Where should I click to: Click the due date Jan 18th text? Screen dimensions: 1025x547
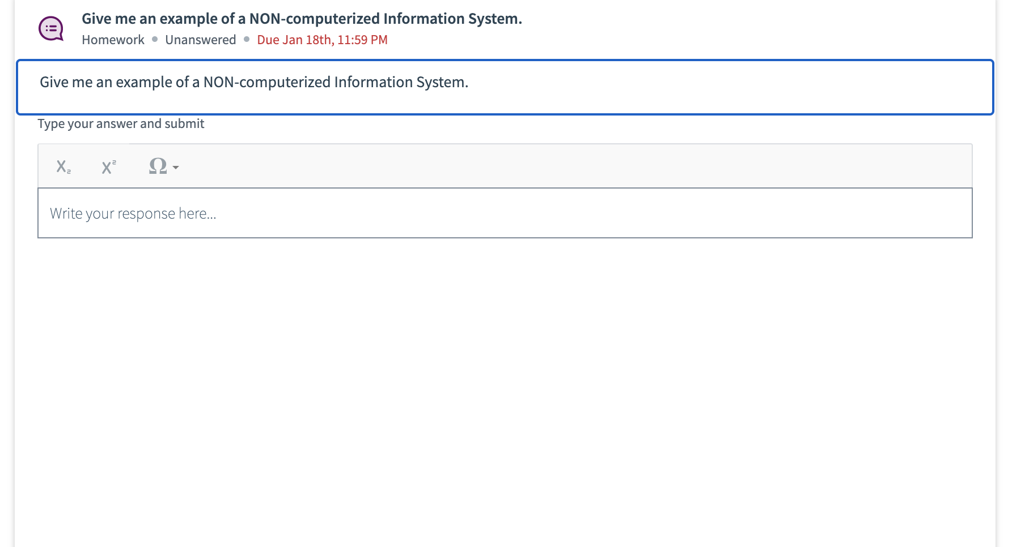(x=322, y=40)
